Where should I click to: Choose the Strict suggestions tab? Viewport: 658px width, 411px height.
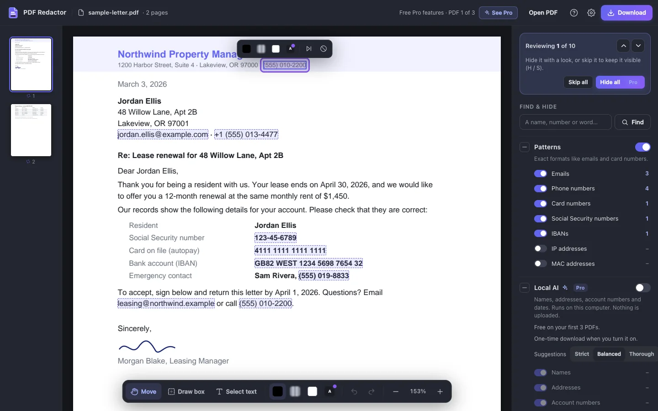click(582, 354)
